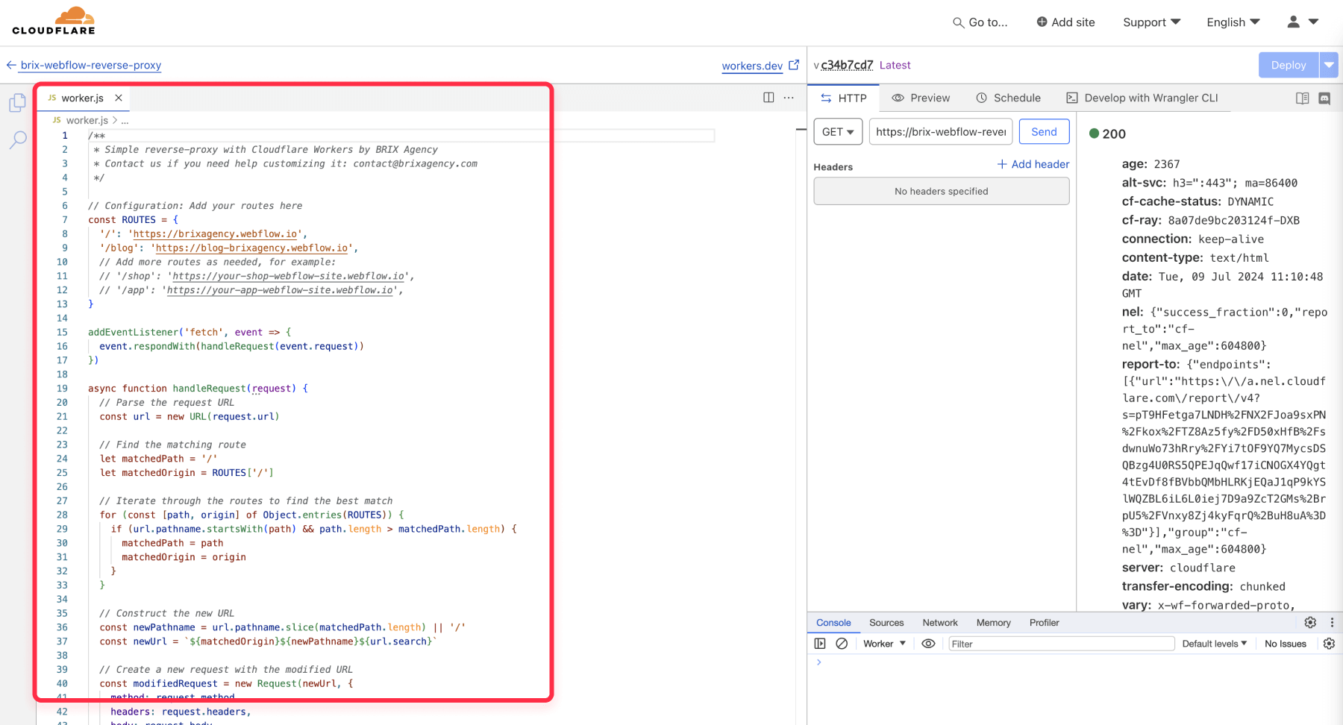Toggle the console sidebar icon
The width and height of the screenshot is (1343, 725).
(820, 644)
